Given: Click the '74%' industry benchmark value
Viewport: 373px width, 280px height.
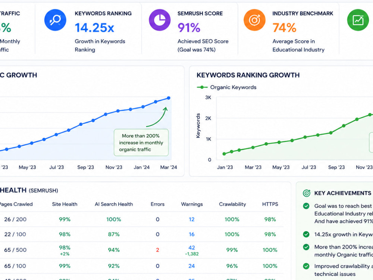Looking at the screenshot, I should tap(285, 28).
